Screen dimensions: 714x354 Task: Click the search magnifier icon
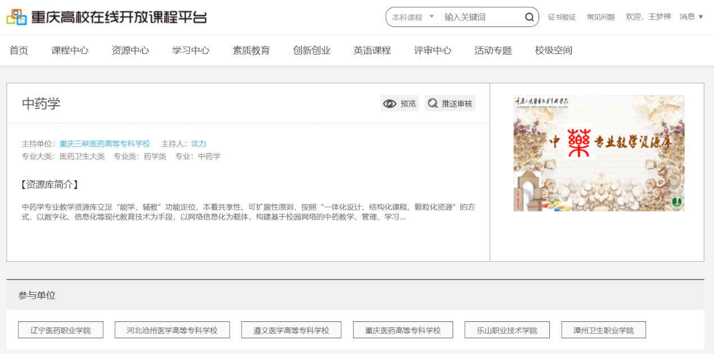[x=529, y=17]
